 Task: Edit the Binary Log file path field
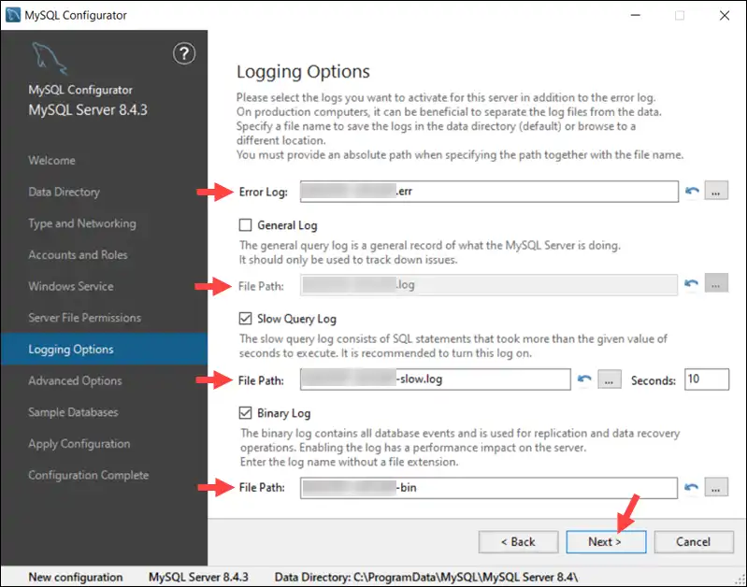[489, 487]
